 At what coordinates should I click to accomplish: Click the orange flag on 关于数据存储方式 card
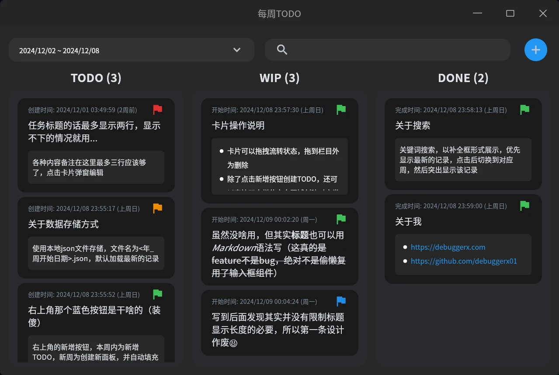point(158,209)
